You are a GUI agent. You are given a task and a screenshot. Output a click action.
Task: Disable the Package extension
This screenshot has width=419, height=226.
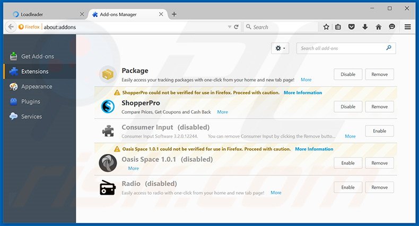348,75
